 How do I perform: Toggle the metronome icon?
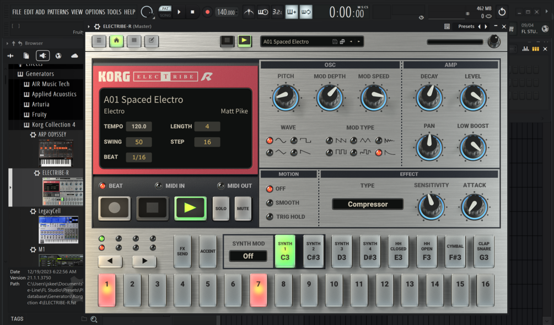[249, 12]
